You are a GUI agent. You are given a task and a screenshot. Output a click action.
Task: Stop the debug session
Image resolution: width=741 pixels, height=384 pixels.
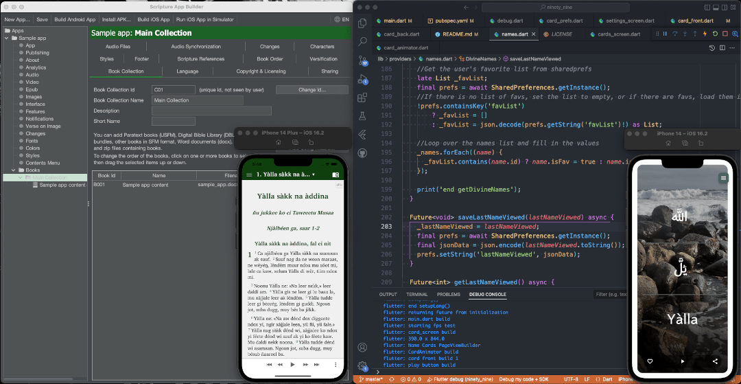[x=725, y=34]
